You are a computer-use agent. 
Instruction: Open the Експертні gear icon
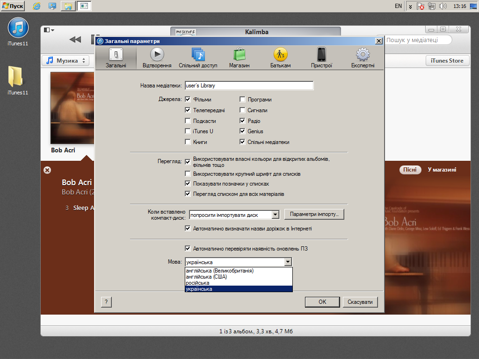tap(363, 55)
